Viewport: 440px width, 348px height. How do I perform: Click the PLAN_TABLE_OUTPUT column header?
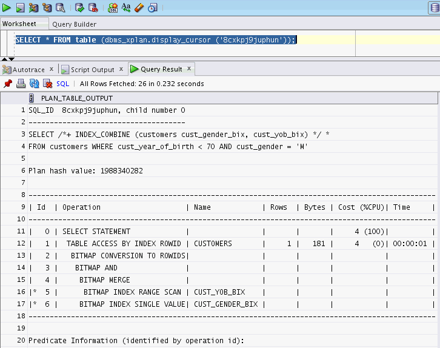(77, 98)
